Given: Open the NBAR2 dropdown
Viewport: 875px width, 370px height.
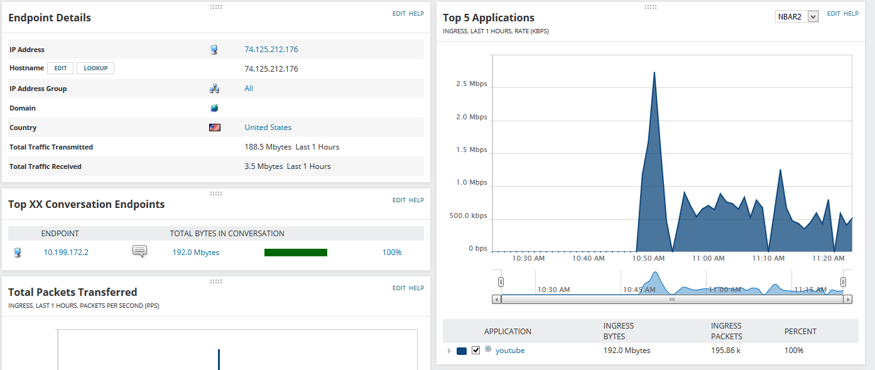Looking at the screenshot, I should (797, 17).
